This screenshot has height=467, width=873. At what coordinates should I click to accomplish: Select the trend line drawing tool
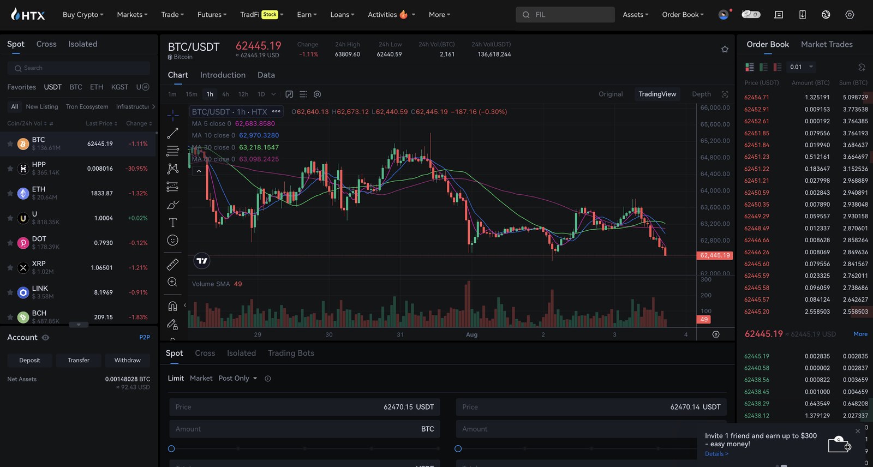pos(172,133)
